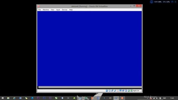Click the round monitor widget icon beside RAM
The height and width of the screenshot is (100, 178).
(152, 2)
